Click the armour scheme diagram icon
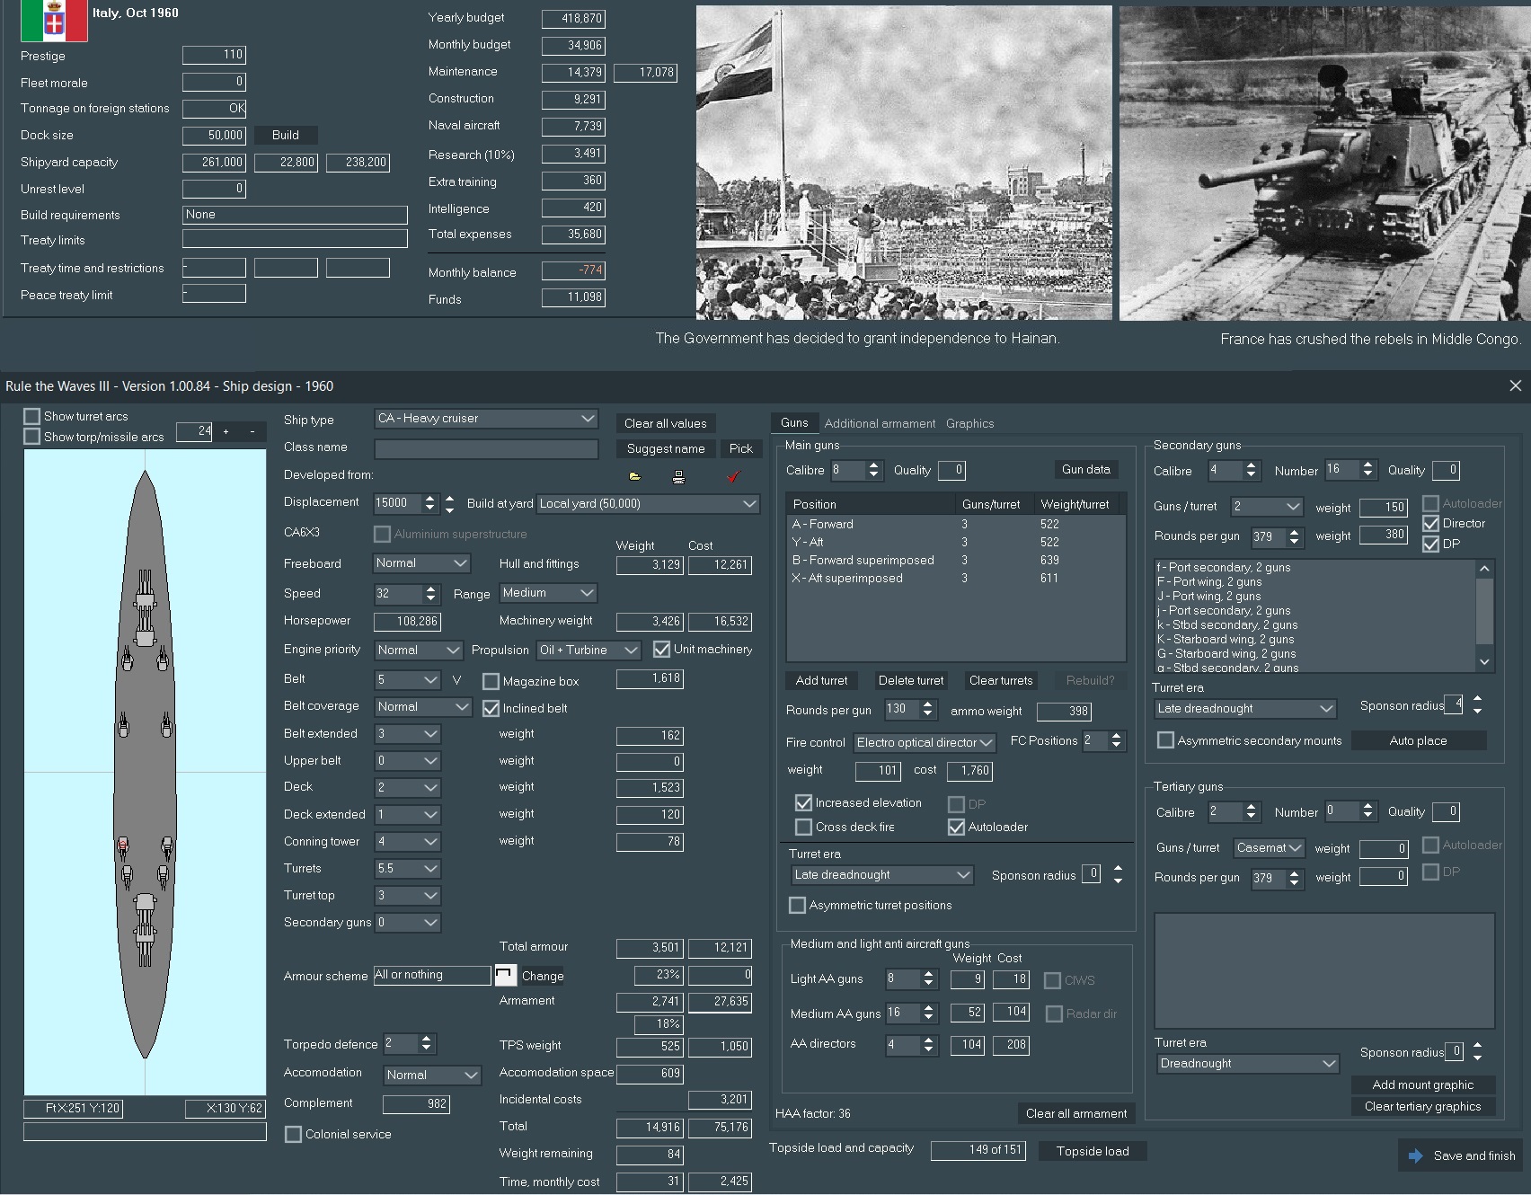 (x=506, y=975)
